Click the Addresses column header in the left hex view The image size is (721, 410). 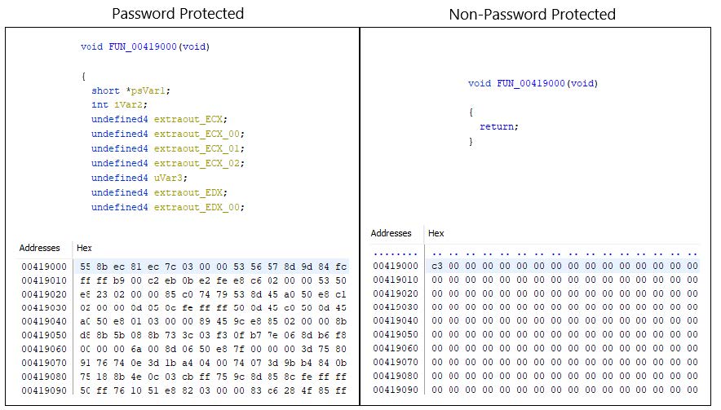[x=39, y=248]
